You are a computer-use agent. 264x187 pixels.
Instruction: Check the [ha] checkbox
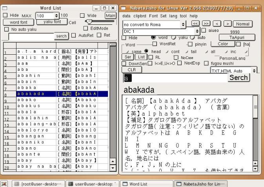tap(239, 44)
